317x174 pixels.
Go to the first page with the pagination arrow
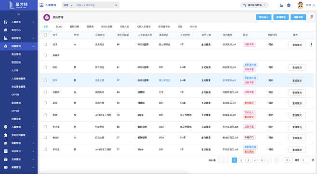[x=221, y=160]
